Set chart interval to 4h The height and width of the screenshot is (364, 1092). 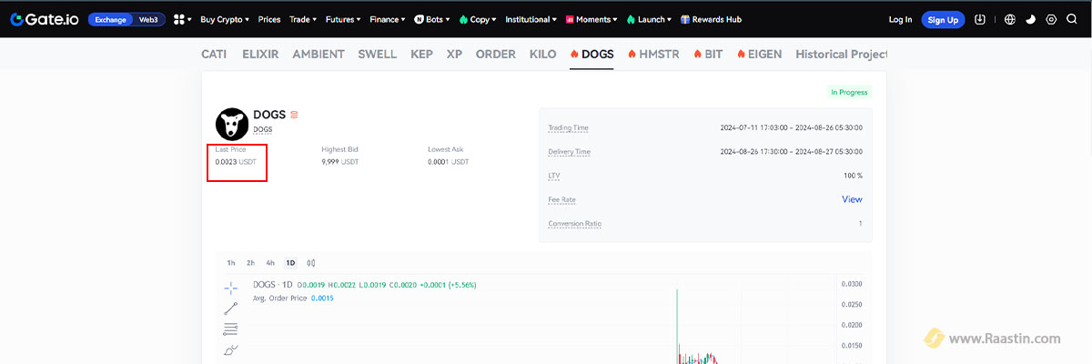pyautogui.click(x=270, y=263)
